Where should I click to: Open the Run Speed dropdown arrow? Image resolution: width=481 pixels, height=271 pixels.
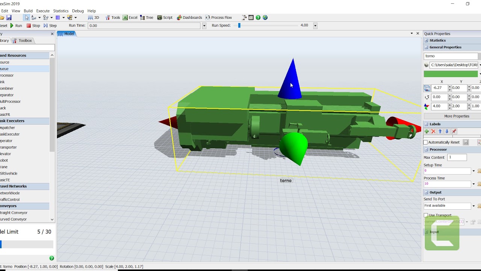[x=315, y=26]
